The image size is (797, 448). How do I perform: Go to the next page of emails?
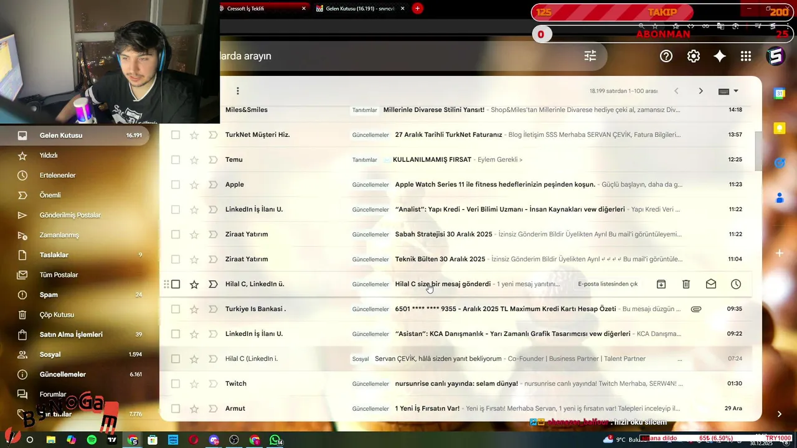point(700,91)
